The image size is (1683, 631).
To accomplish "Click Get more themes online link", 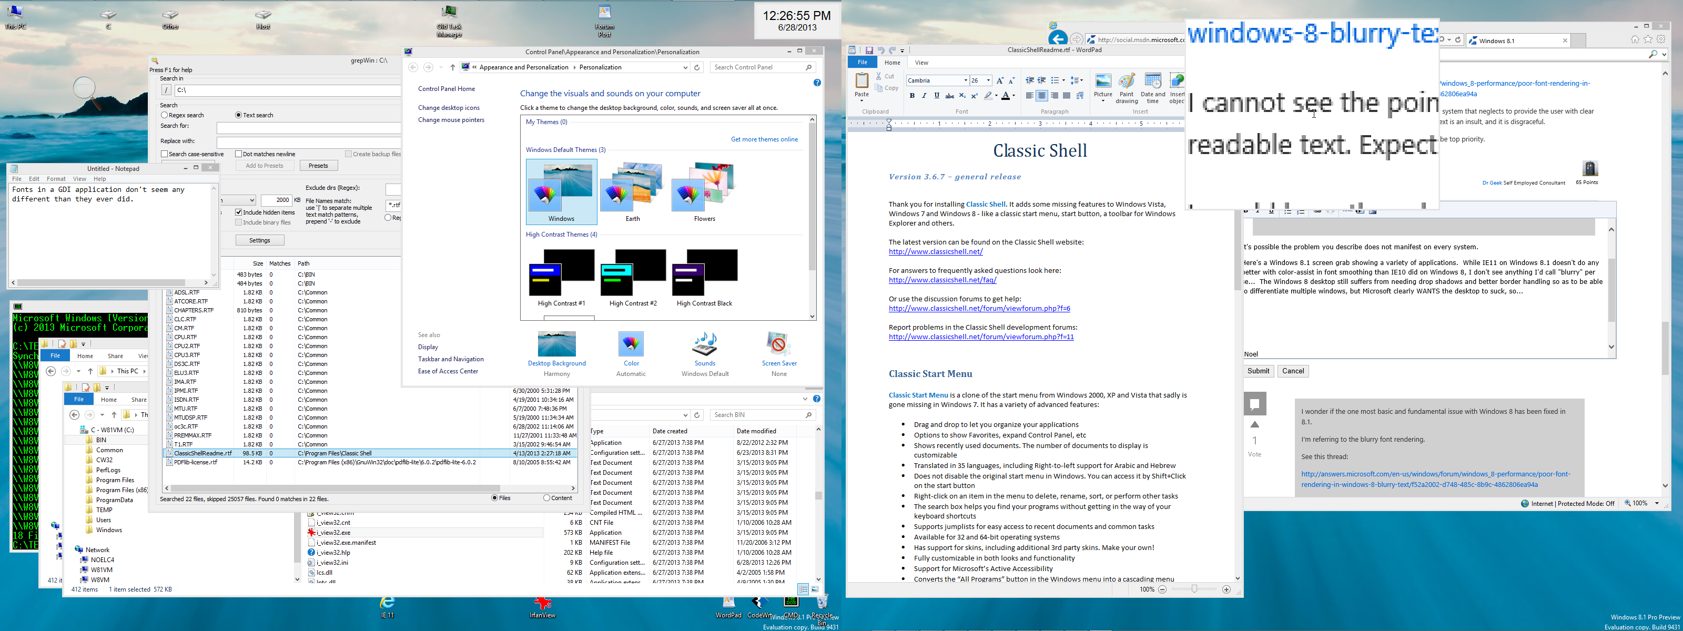I will 764,139.
